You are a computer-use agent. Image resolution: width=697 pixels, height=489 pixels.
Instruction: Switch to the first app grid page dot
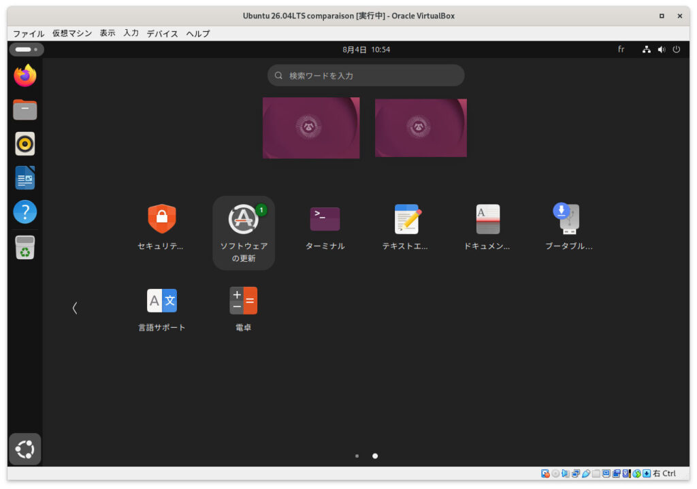(357, 456)
